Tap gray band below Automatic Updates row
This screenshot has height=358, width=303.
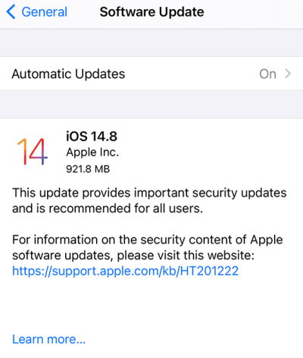tap(151, 104)
